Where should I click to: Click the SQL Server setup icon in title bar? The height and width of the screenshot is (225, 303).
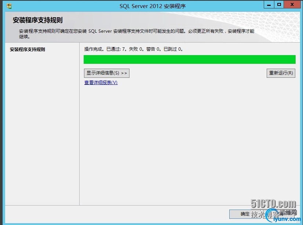[x=9, y=6]
